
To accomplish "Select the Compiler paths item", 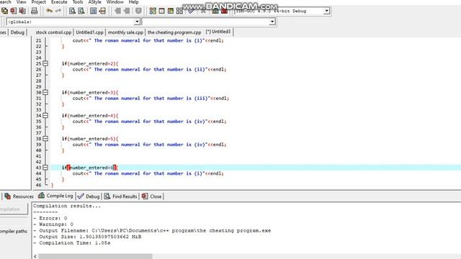I will click(14, 231).
